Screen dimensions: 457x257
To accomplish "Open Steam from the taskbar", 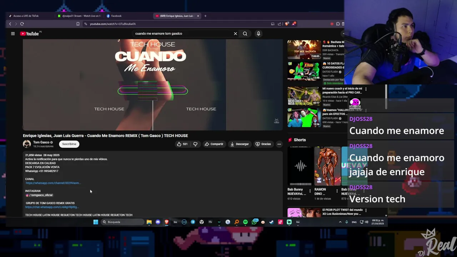I will (271, 222).
